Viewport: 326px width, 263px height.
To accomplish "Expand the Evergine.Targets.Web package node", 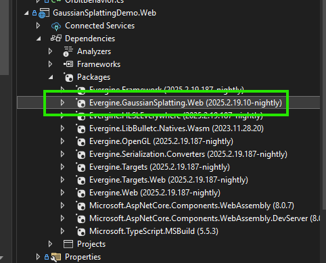I will [62, 180].
